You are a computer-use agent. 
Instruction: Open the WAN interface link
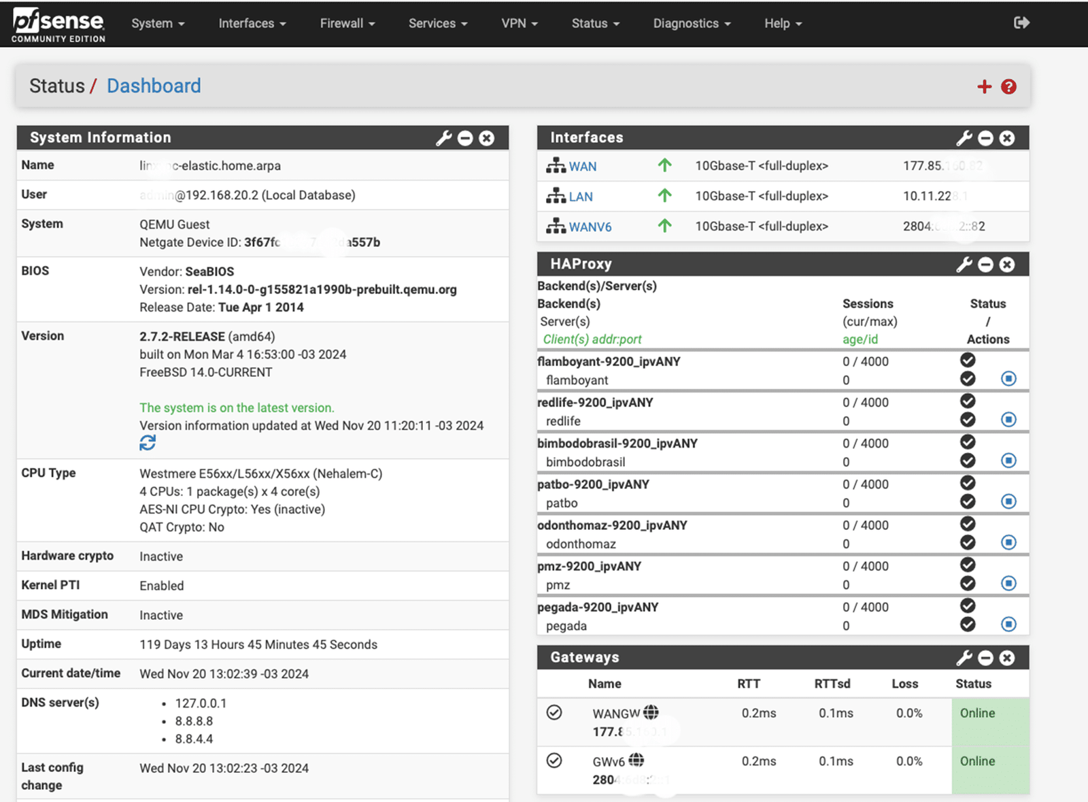582,167
